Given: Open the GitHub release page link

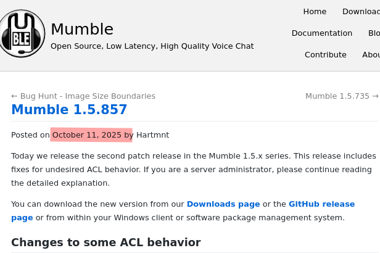Looking at the screenshot, I should click(321, 204).
